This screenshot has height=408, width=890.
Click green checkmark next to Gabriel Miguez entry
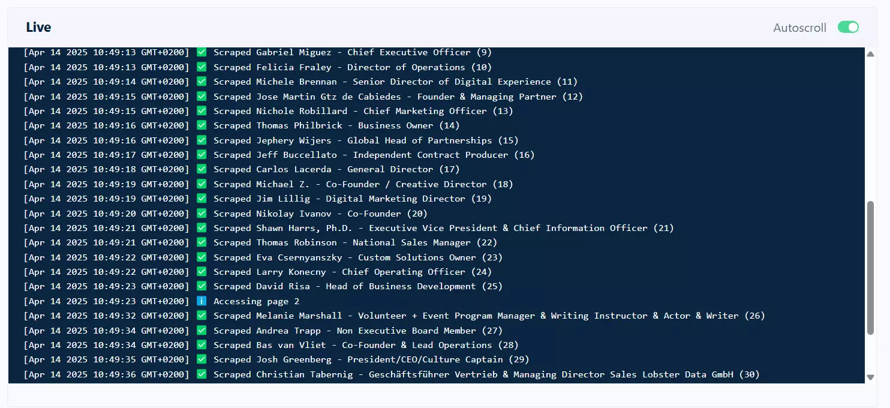click(x=202, y=52)
